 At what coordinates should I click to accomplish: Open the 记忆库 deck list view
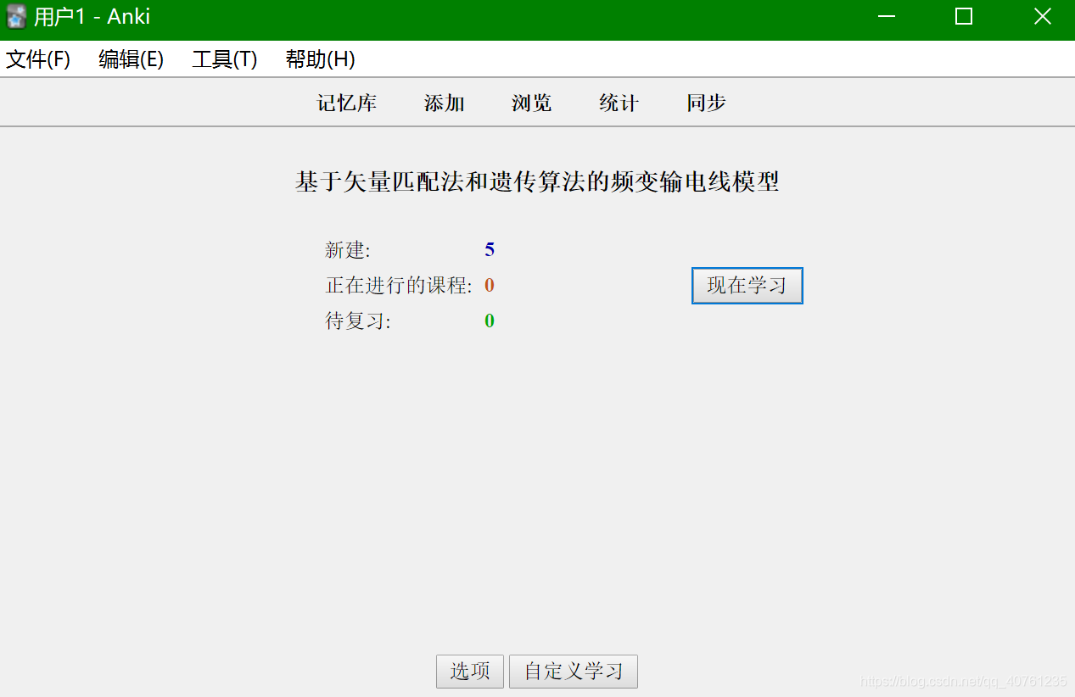(346, 102)
